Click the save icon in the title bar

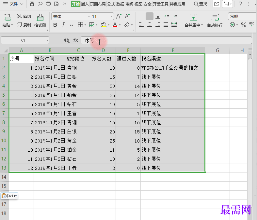pyautogui.click(x=32, y=4)
